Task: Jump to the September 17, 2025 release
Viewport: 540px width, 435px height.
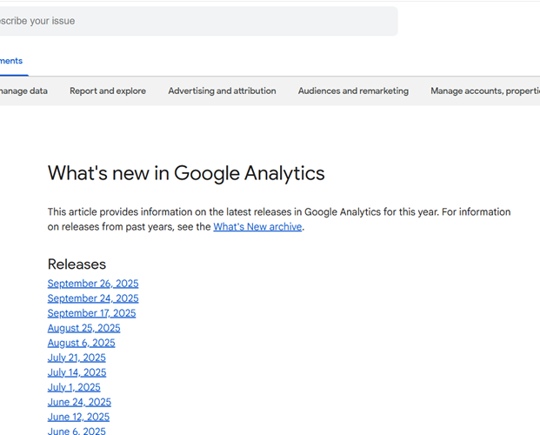Action: [91, 313]
